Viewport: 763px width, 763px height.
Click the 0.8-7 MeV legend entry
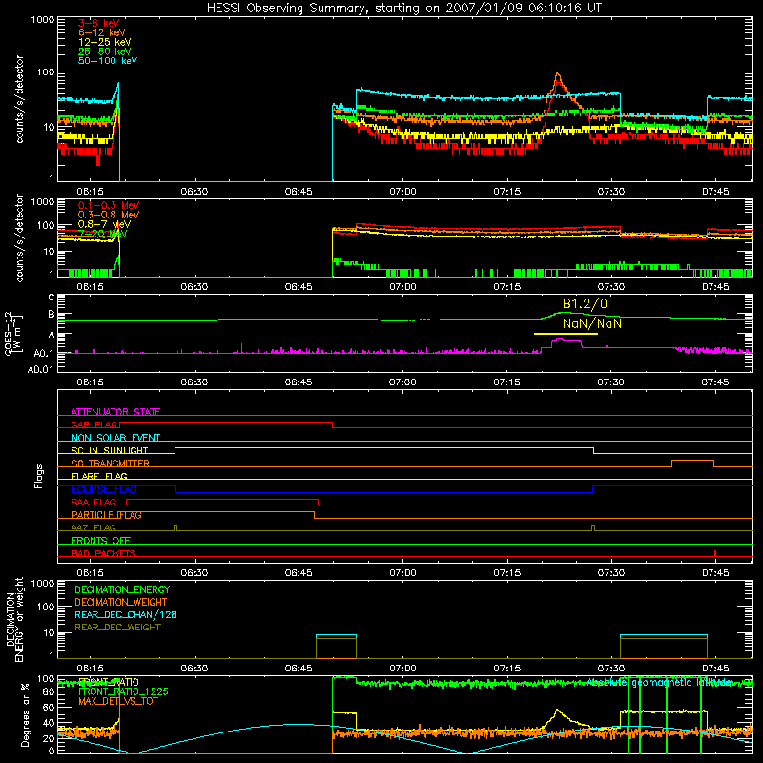104,224
